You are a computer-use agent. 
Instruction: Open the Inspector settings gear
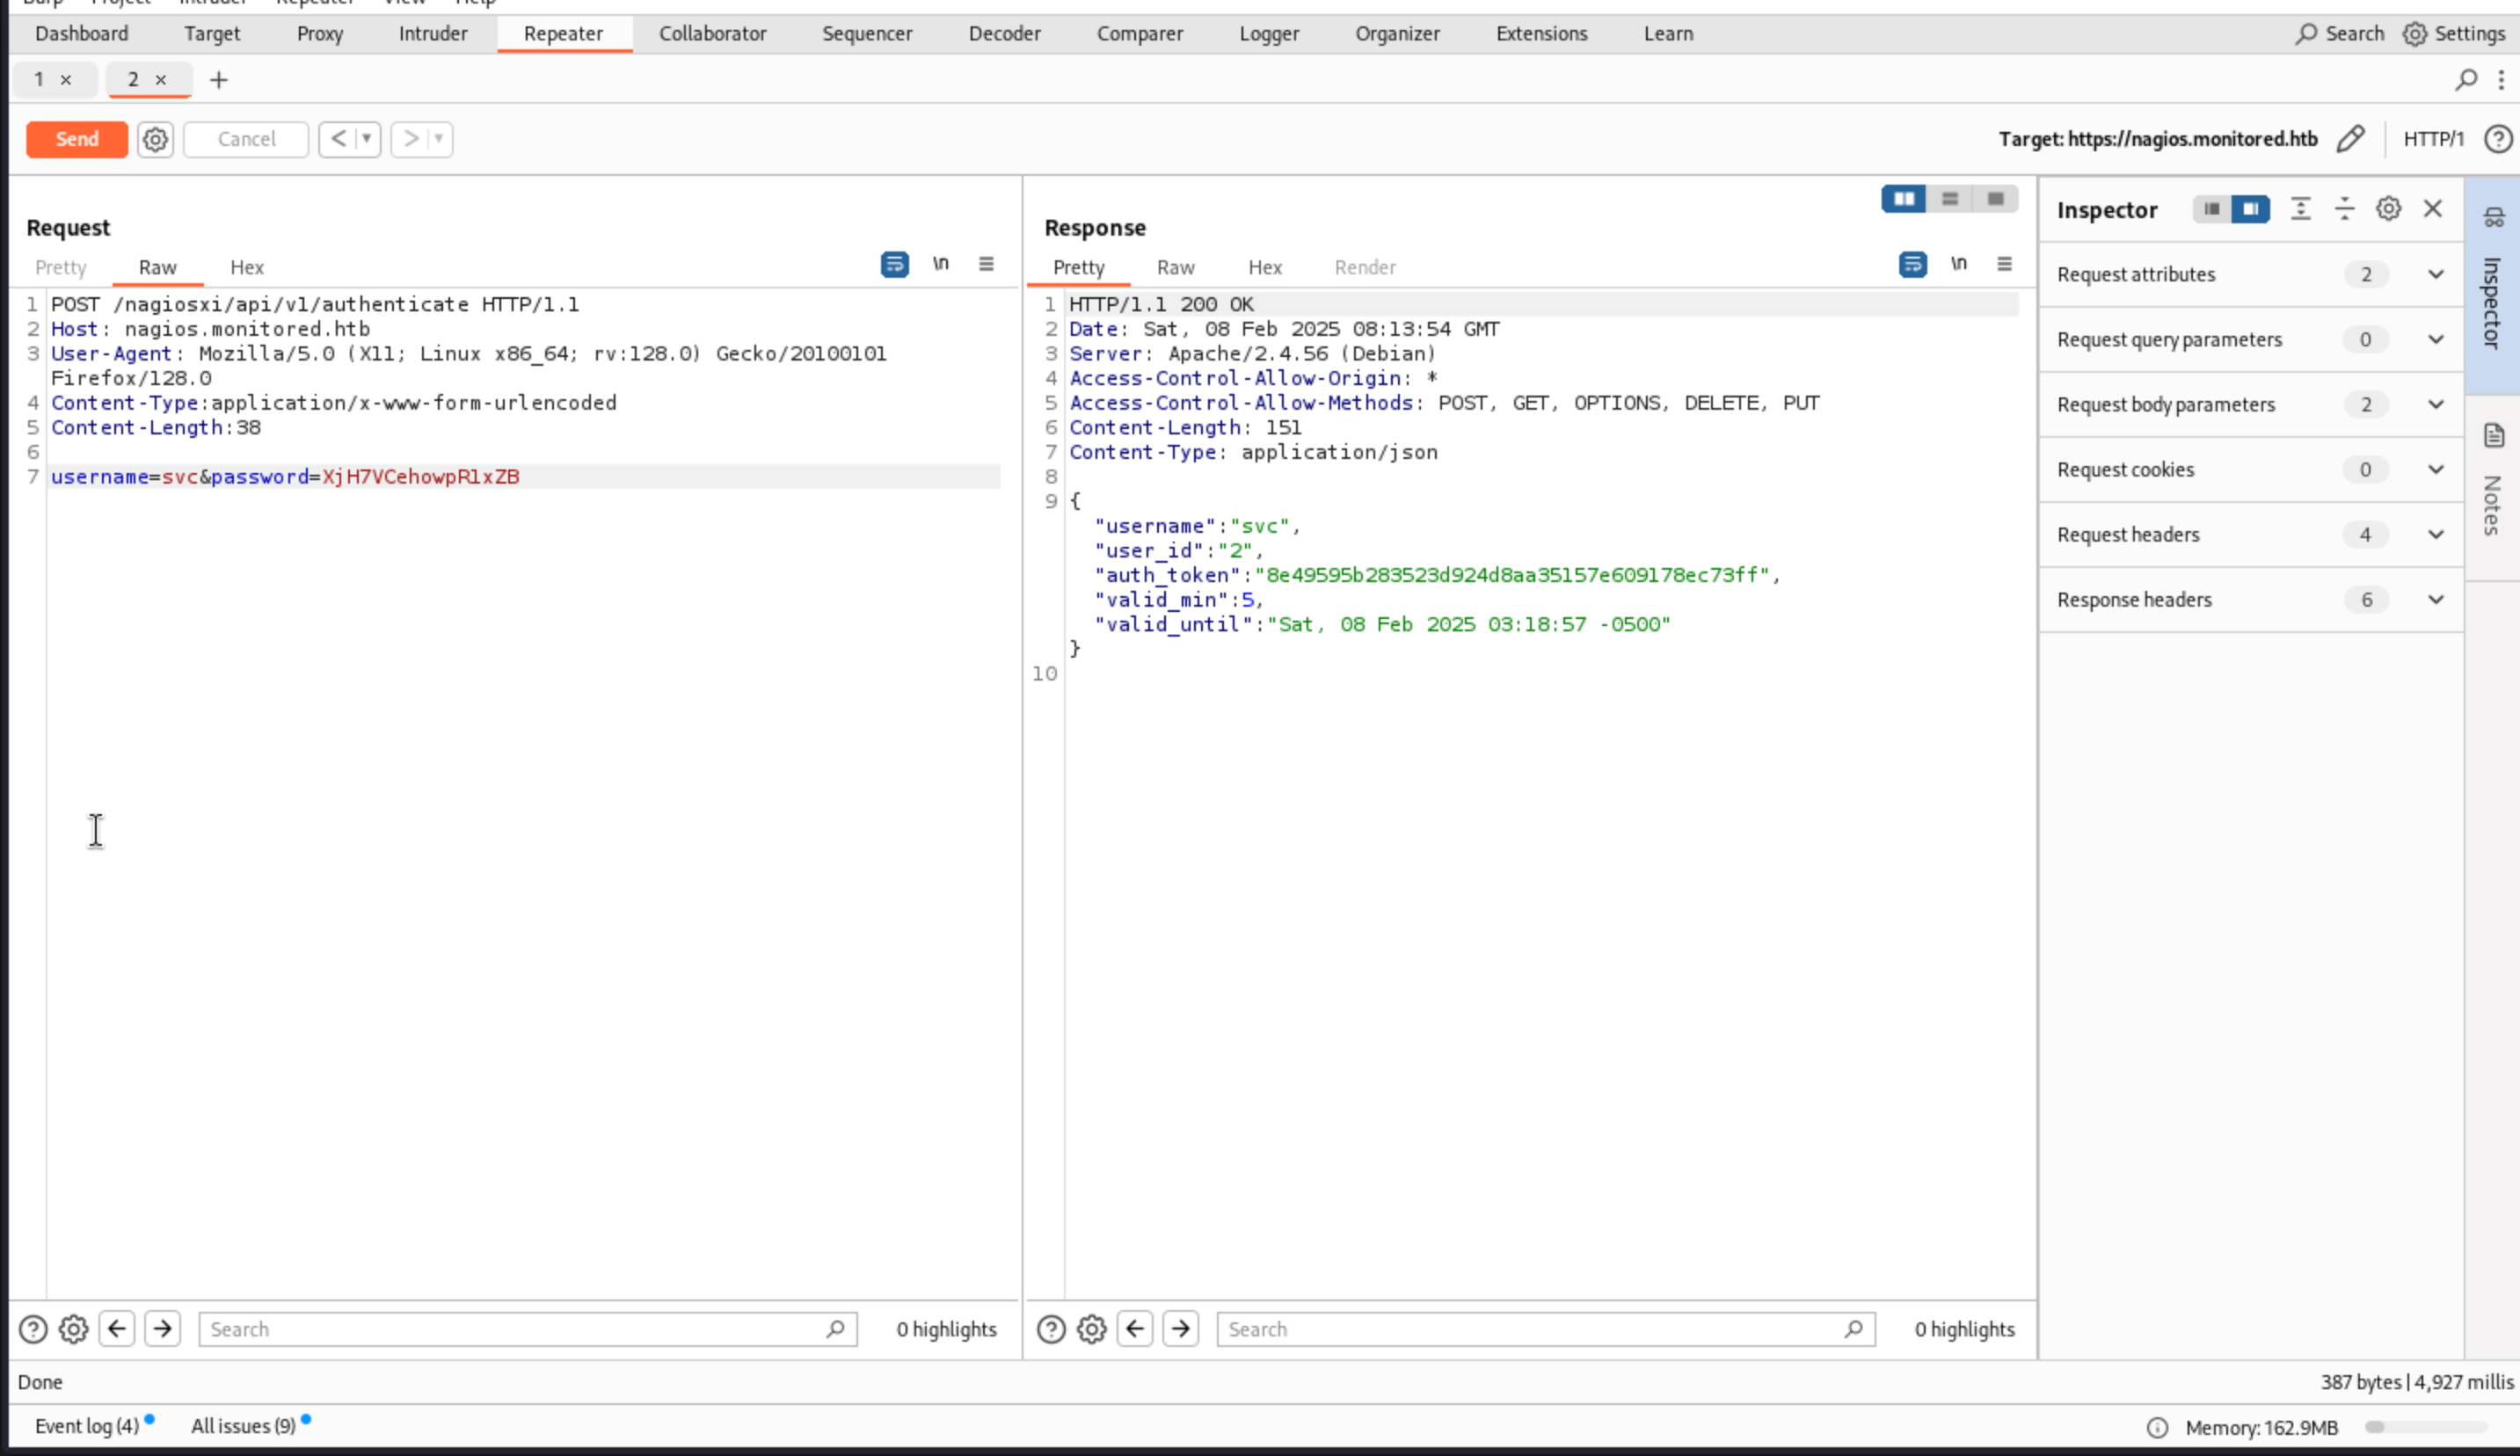[2388, 209]
